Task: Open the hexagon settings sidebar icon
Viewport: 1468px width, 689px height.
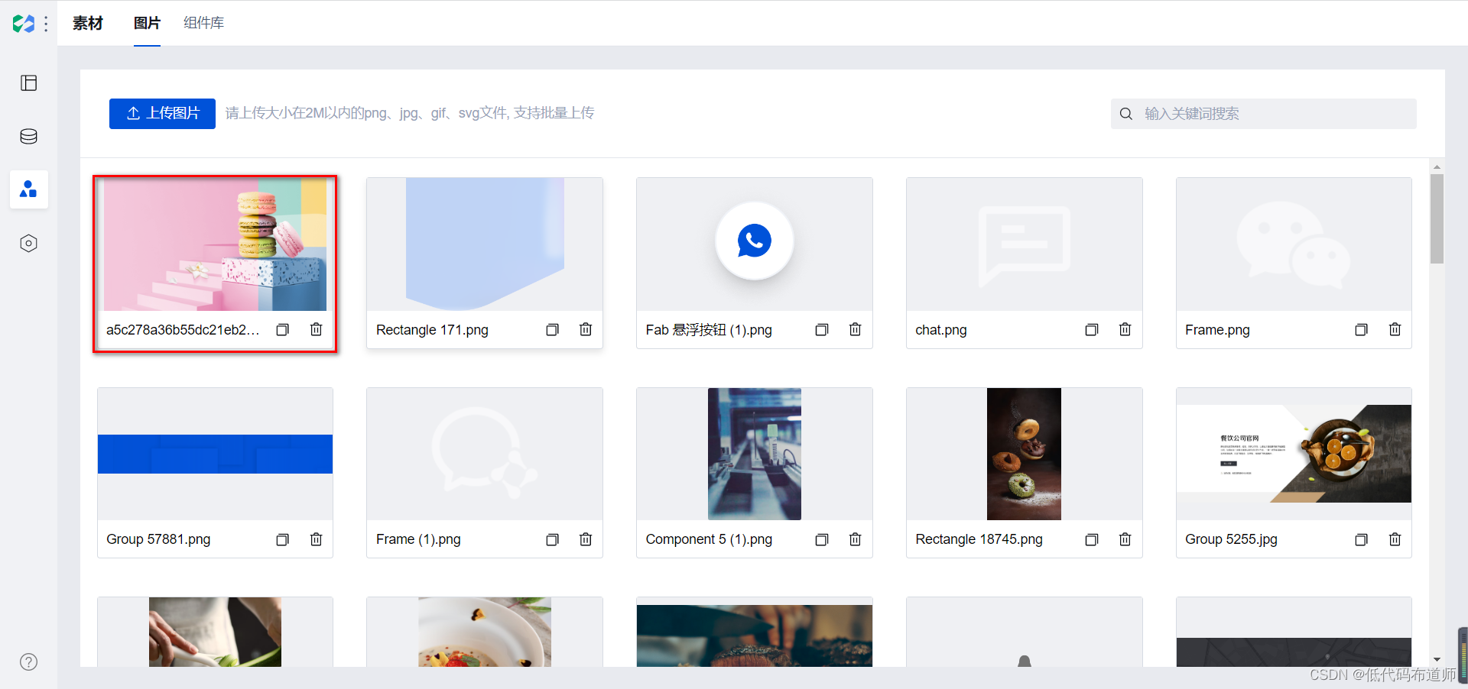Action: [x=29, y=243]
